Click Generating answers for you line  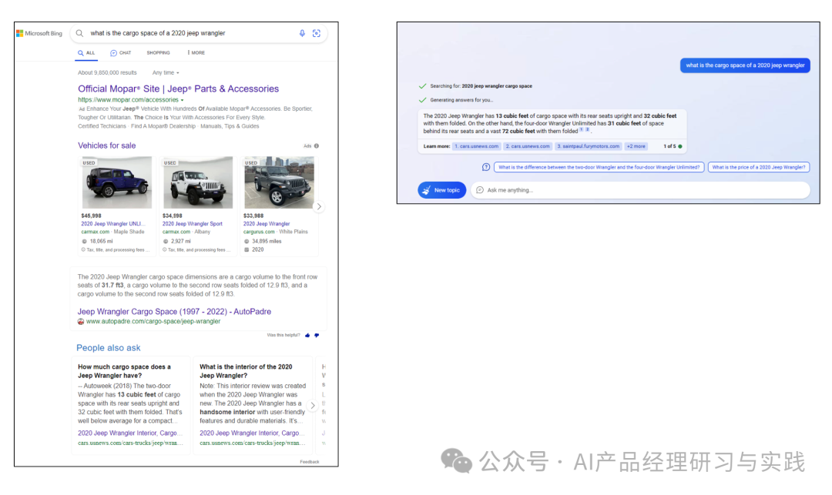point(456,100)
